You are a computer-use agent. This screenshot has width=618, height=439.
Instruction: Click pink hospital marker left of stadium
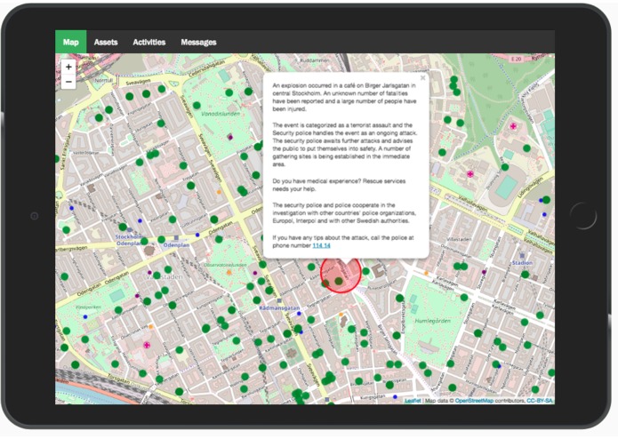[x=470, y=173]
